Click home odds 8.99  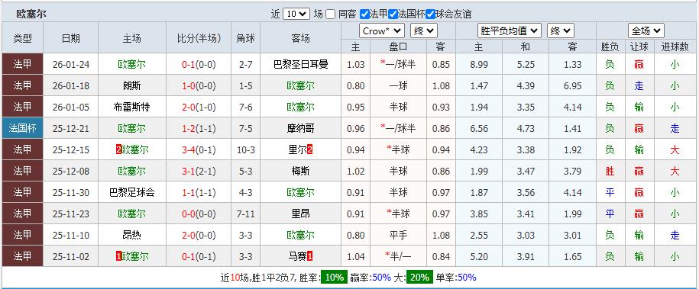click(x=479, y=65)
